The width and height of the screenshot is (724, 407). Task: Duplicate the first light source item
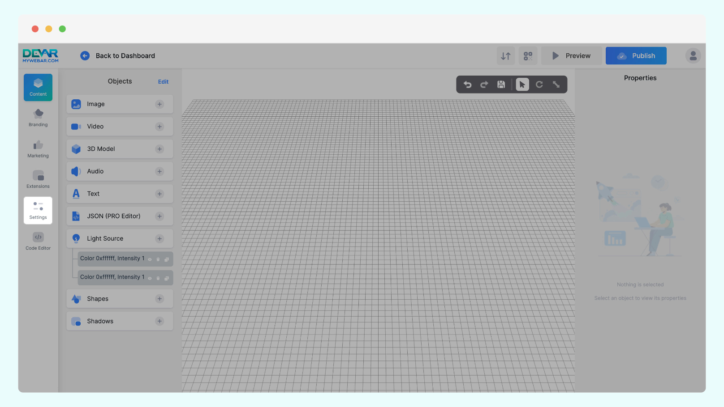167,259
